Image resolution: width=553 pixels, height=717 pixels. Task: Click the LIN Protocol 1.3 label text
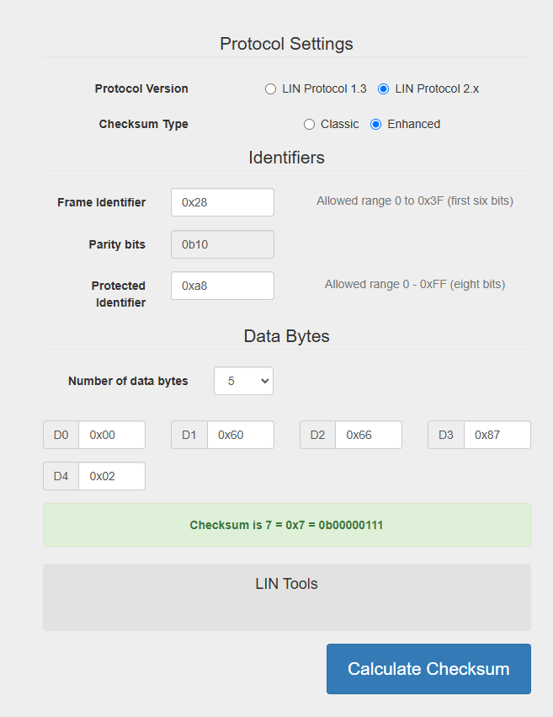pos(324,88)
